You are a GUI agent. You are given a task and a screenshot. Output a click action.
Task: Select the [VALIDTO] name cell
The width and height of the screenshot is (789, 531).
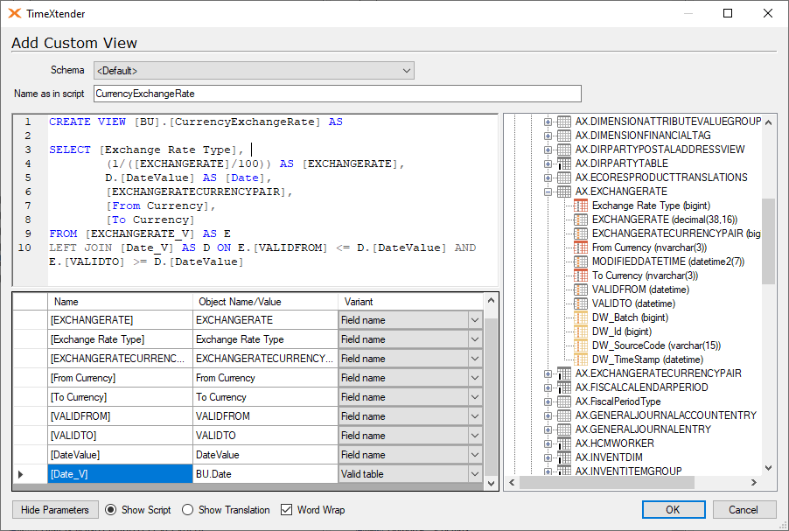[x=120, y=436]
